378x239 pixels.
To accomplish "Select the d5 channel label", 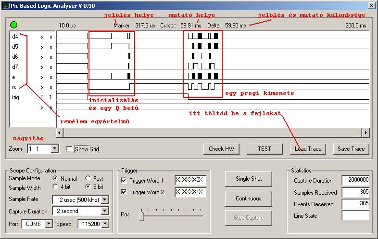I will click(x=15, y=47).
